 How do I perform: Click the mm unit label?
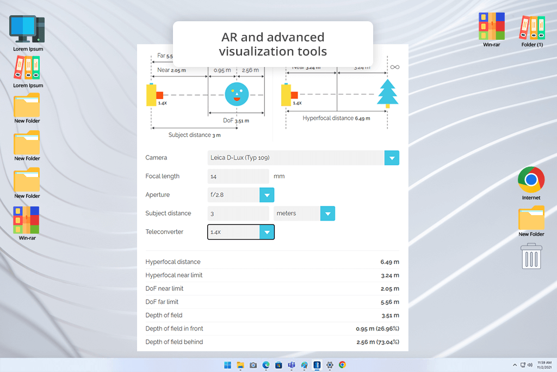(279, 176)
